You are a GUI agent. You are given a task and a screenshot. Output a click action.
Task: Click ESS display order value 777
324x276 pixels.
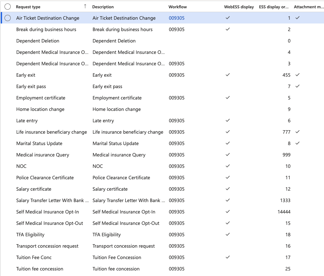pos(286,132)
